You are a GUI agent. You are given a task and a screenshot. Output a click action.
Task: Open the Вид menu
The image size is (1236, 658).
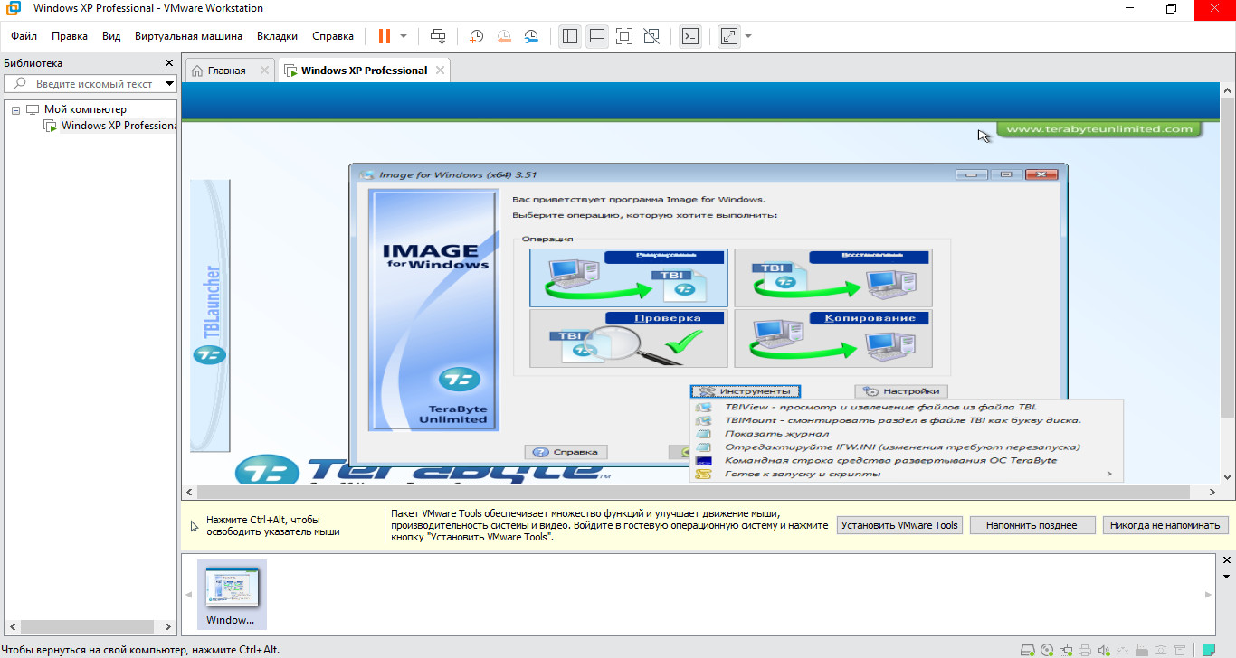tap(111, 36)
